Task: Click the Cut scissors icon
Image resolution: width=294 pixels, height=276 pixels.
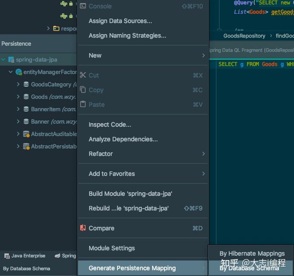Action: [x=83, y=75]
